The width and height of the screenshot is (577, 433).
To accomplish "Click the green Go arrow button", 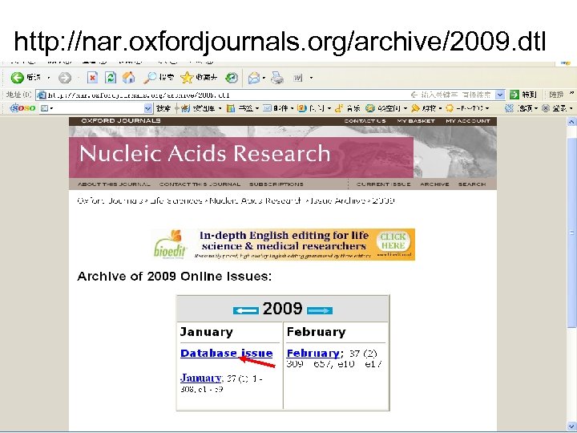I will (x=514, y=95).
